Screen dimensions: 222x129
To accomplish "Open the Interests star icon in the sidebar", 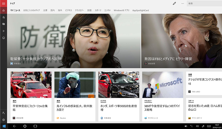I will click(x=4, y=17).
